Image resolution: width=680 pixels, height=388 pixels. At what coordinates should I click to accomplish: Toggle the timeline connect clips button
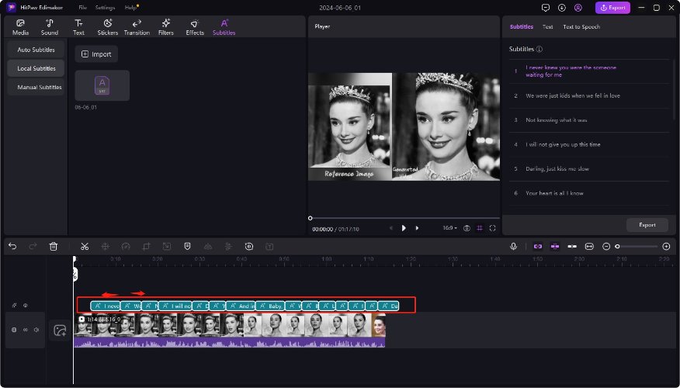[x=572, y=246]
